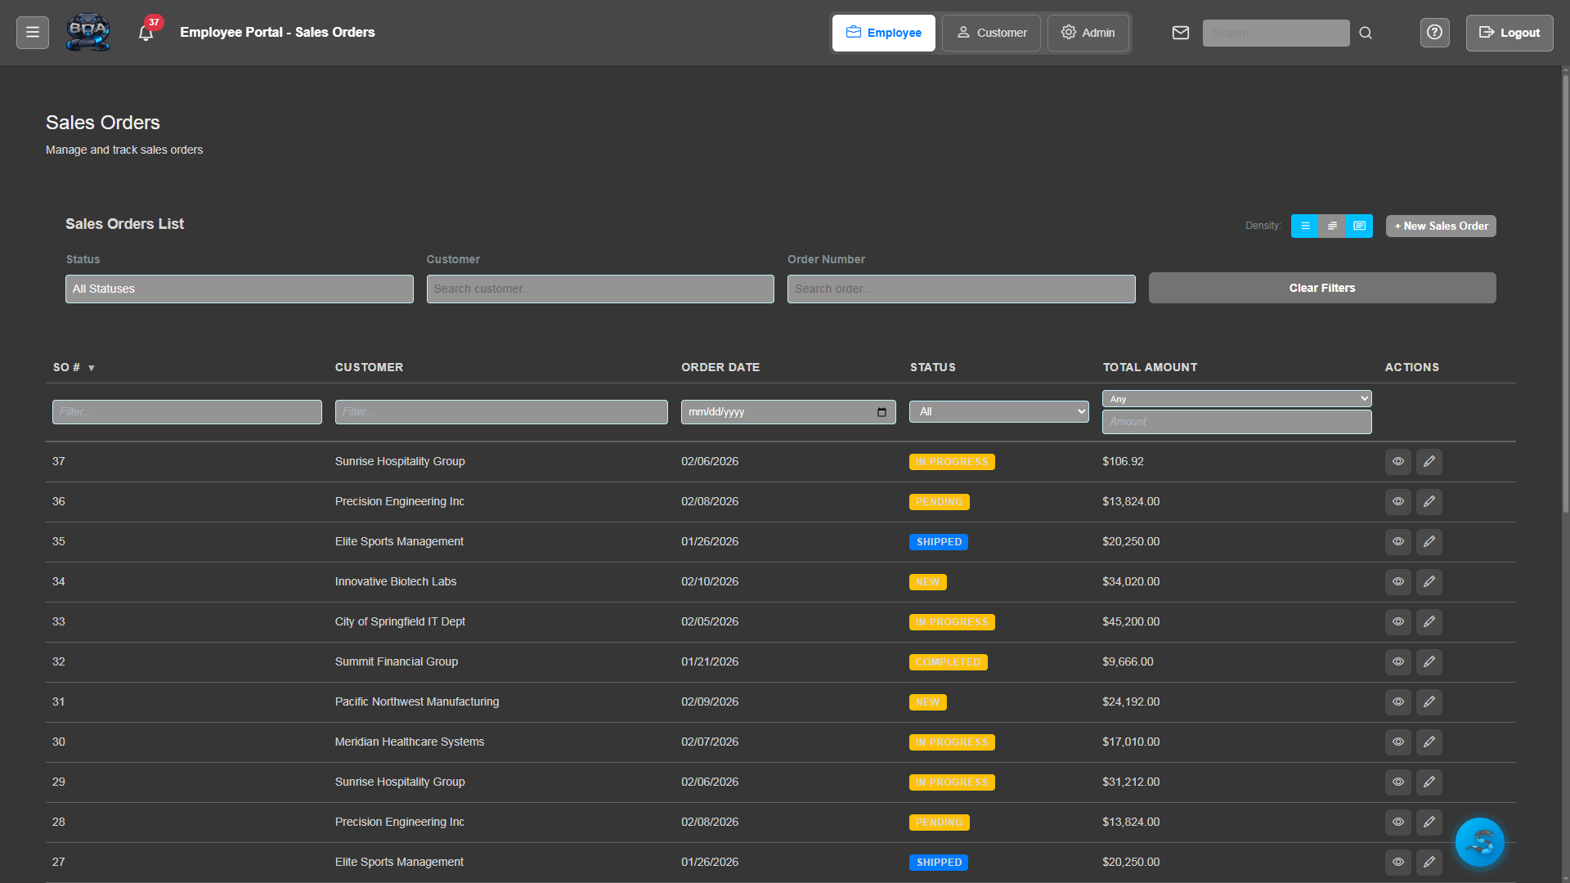Open the notifications bell
Screen dimensions: 1570x883
[146, 33]
